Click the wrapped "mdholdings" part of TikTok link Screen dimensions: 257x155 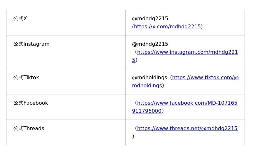pos(147,86)
